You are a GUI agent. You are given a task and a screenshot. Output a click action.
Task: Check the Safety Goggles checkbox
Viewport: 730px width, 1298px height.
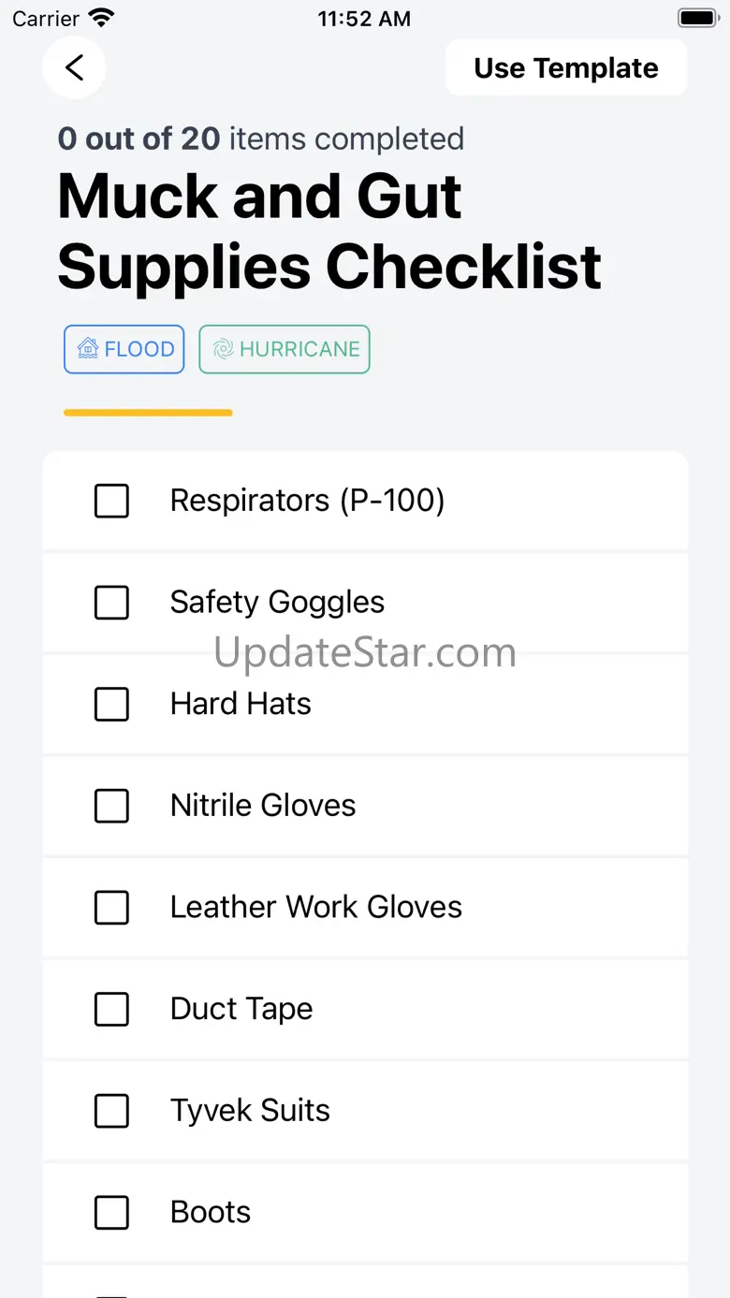coord(112,603)
